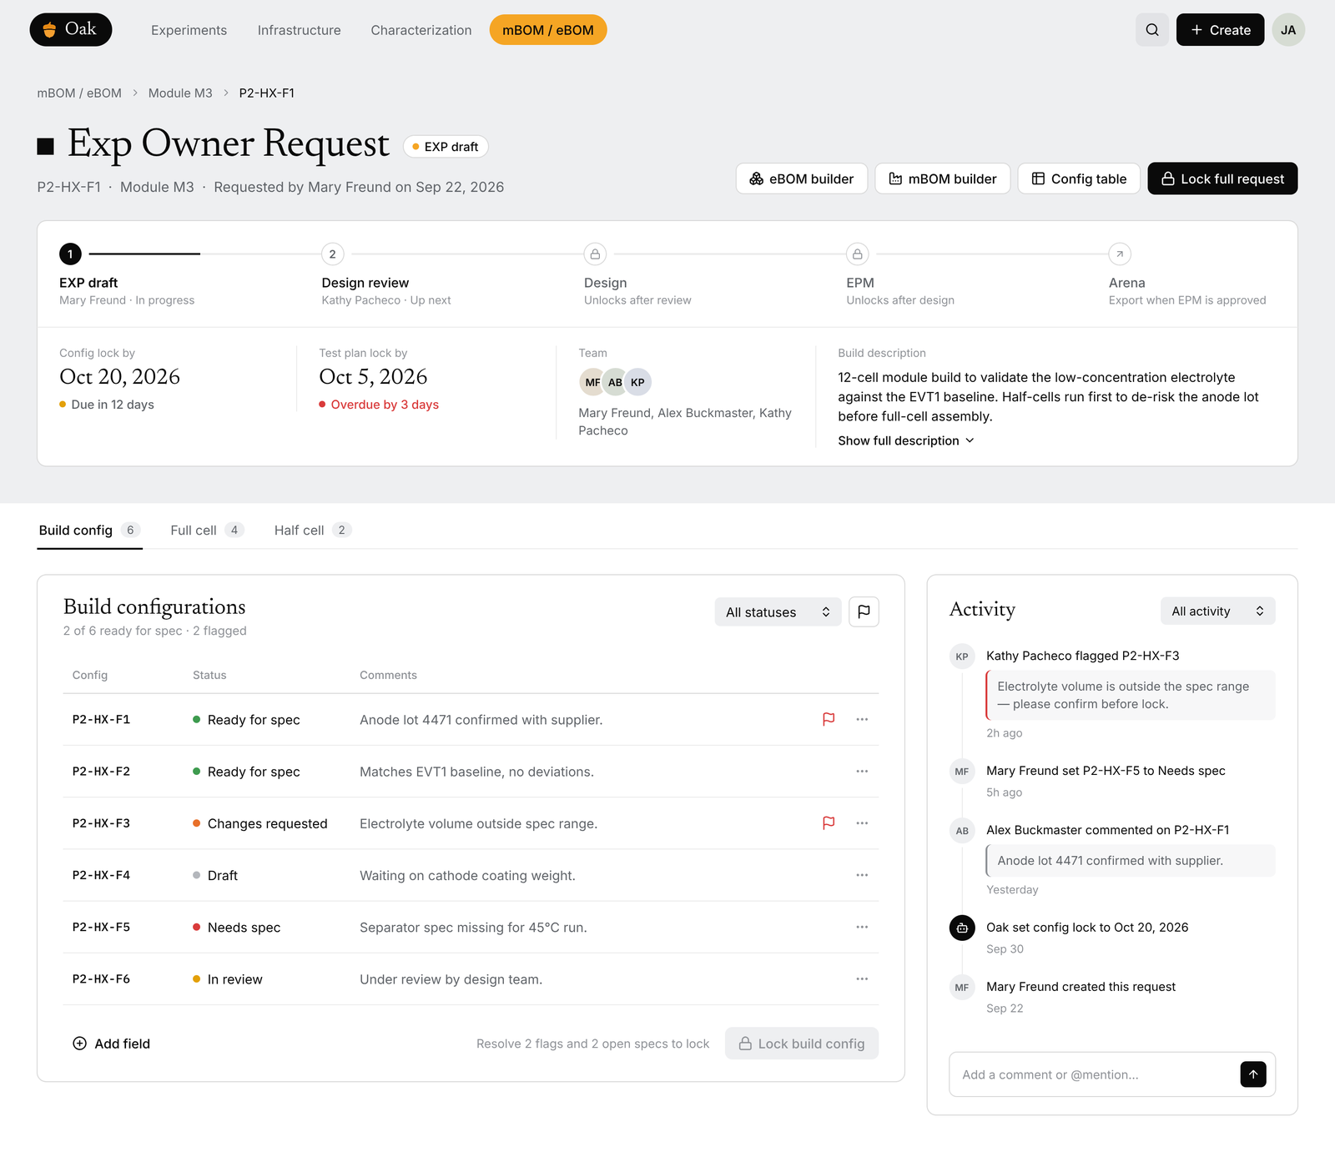Select step 1 EXP draft circle
The image size is (1335, 1167).
pos(70,254)
